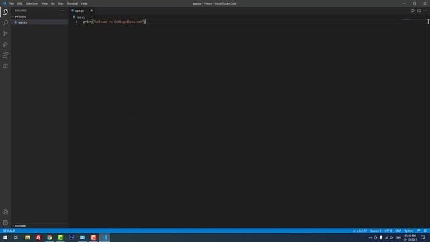
Task: Open the Run menu
Action: 60,3
